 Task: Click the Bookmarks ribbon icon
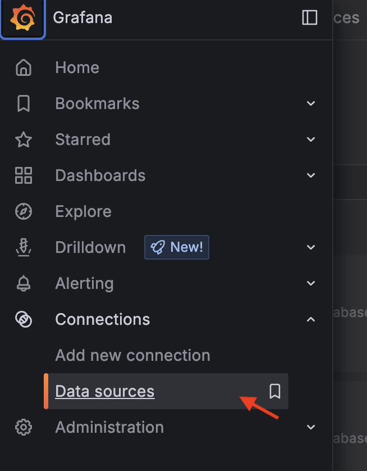(24, 104)
